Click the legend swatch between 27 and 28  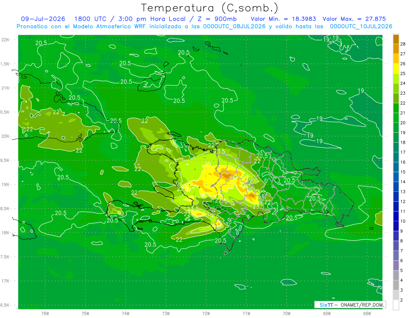point(396,49)
